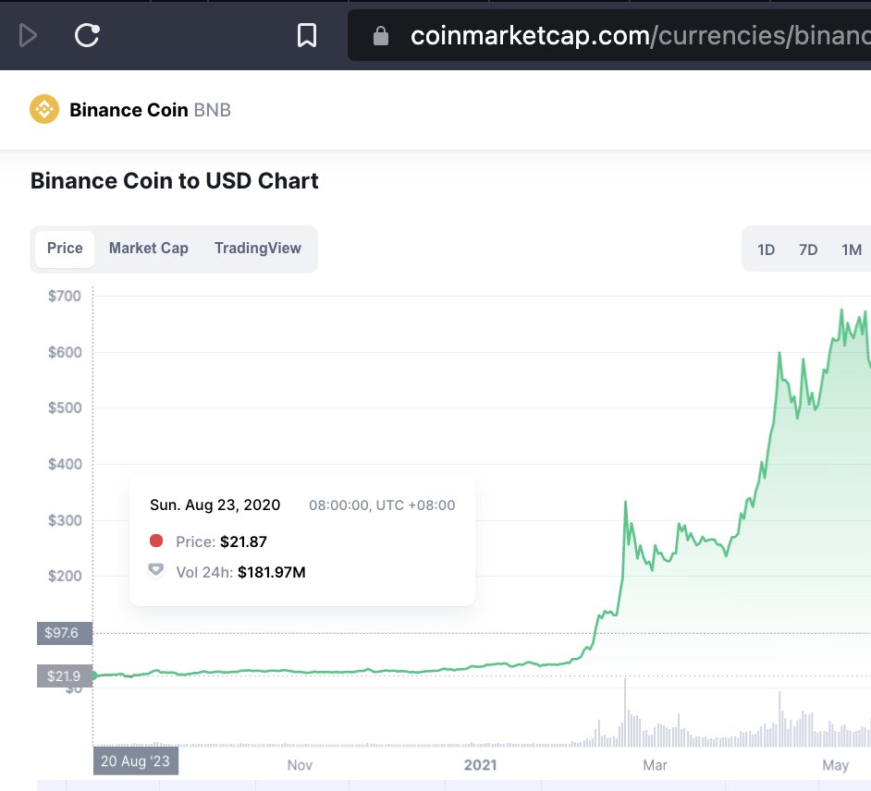The width and height of the screenshot is (871, 791).
Task: Set chart range to 1M
Action: coord(852,250)
